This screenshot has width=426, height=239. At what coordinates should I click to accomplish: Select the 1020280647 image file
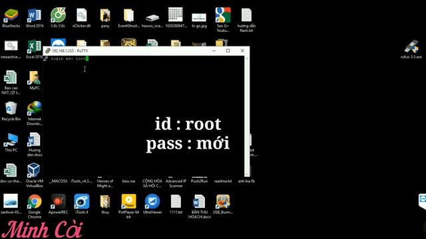tap(176, 18)
